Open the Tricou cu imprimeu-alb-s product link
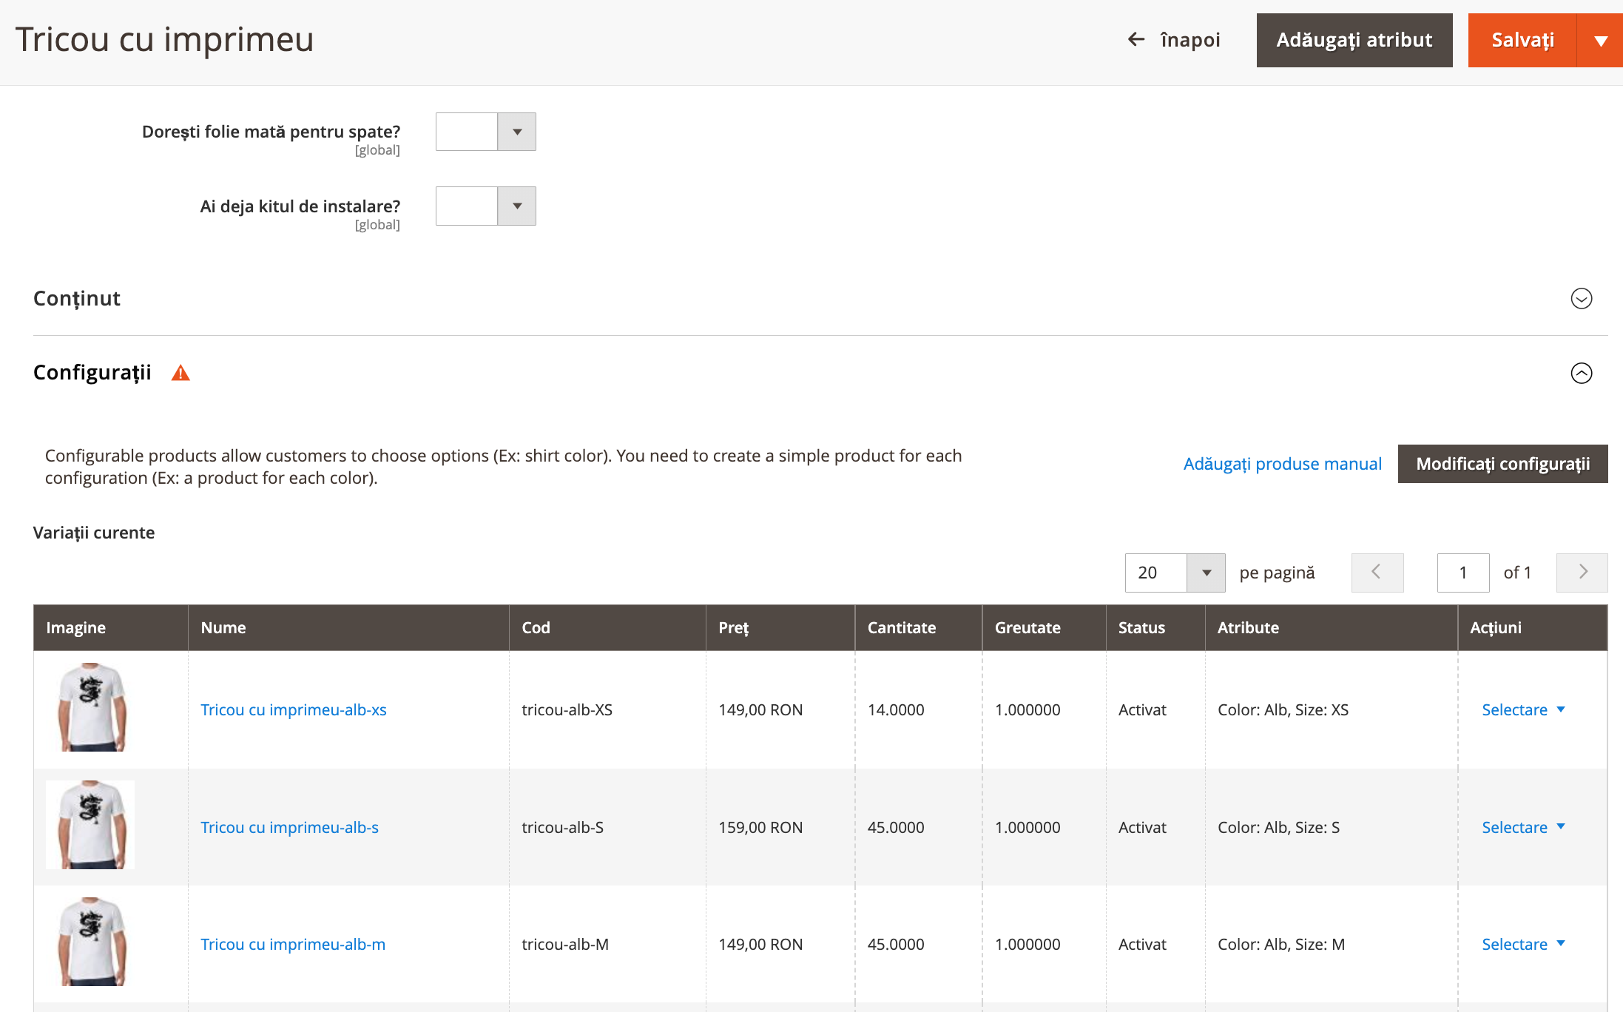1623x1012 pixels. click(289, 827)
